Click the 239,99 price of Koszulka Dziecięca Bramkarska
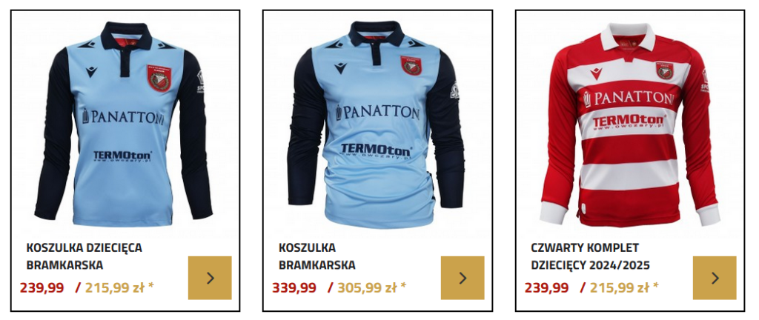 42,287
